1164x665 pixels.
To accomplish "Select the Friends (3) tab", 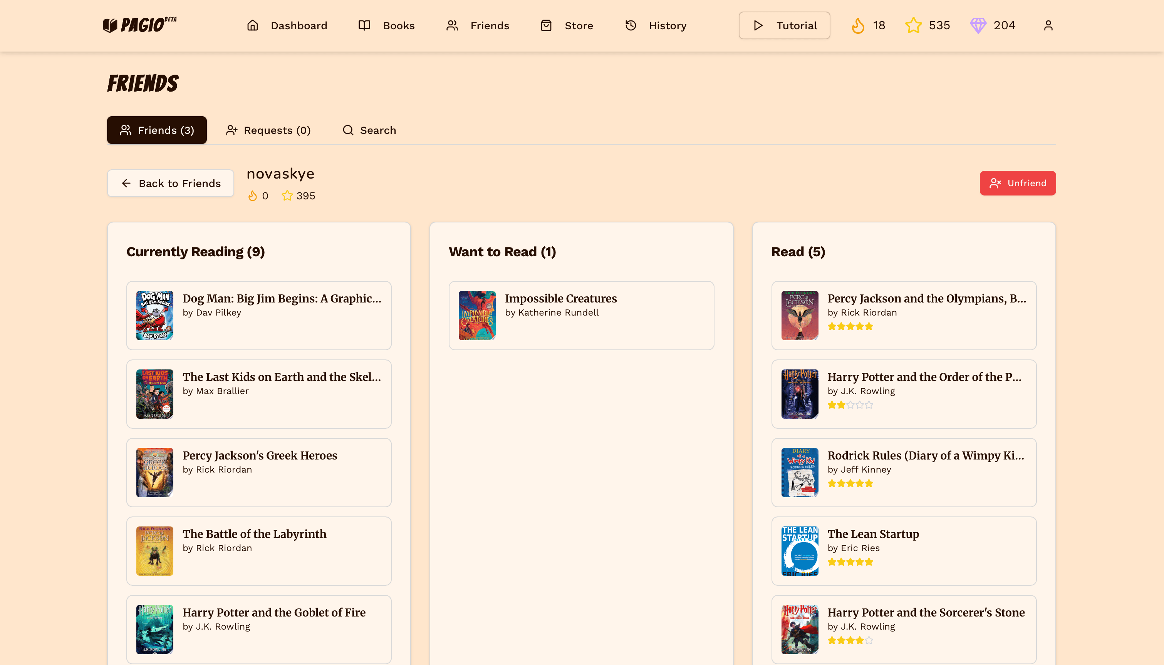I will (x=157, y=130).
